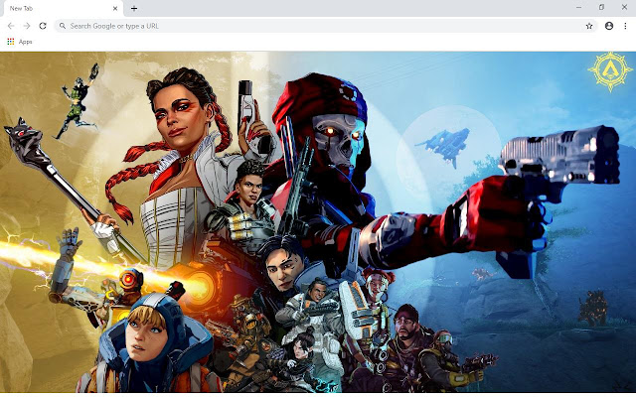Select the New Tab tab
Screen dimensions: 636x397
point(63,9)
